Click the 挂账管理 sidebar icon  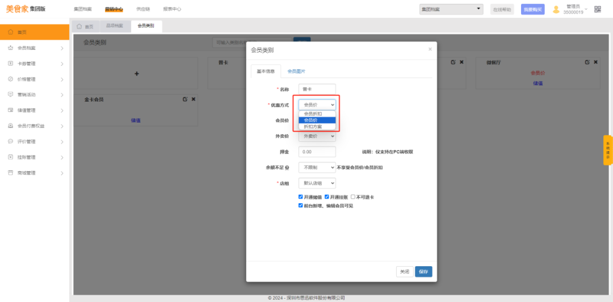click(x=11, y=157)
